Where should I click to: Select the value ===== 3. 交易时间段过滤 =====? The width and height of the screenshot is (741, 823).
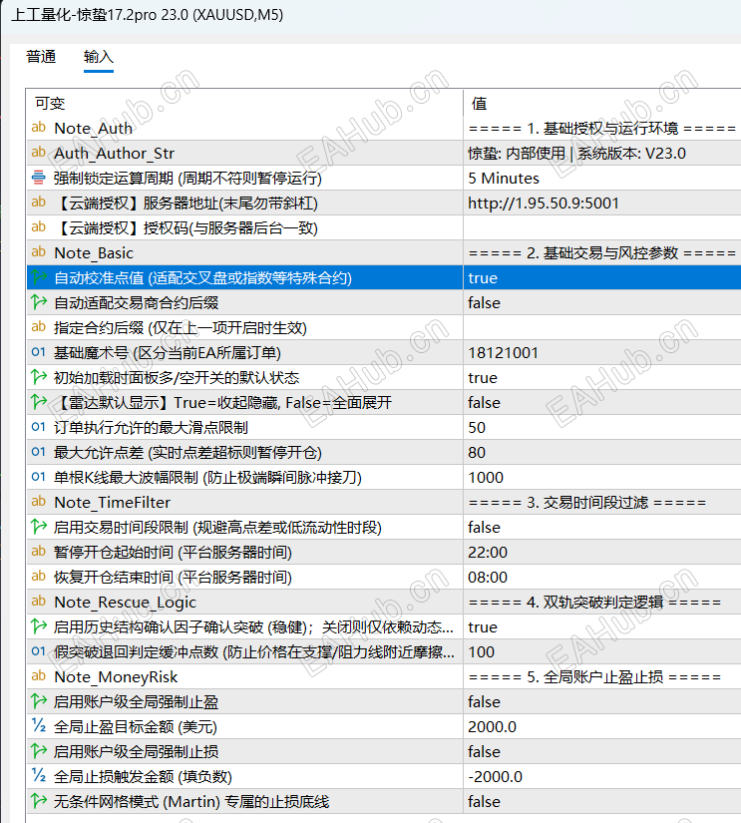point(586,503)
